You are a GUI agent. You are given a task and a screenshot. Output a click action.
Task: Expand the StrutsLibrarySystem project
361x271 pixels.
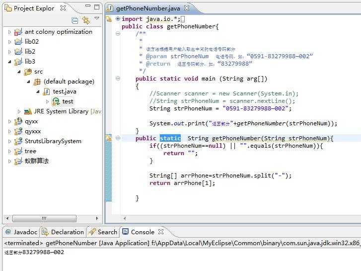(9, 141)
